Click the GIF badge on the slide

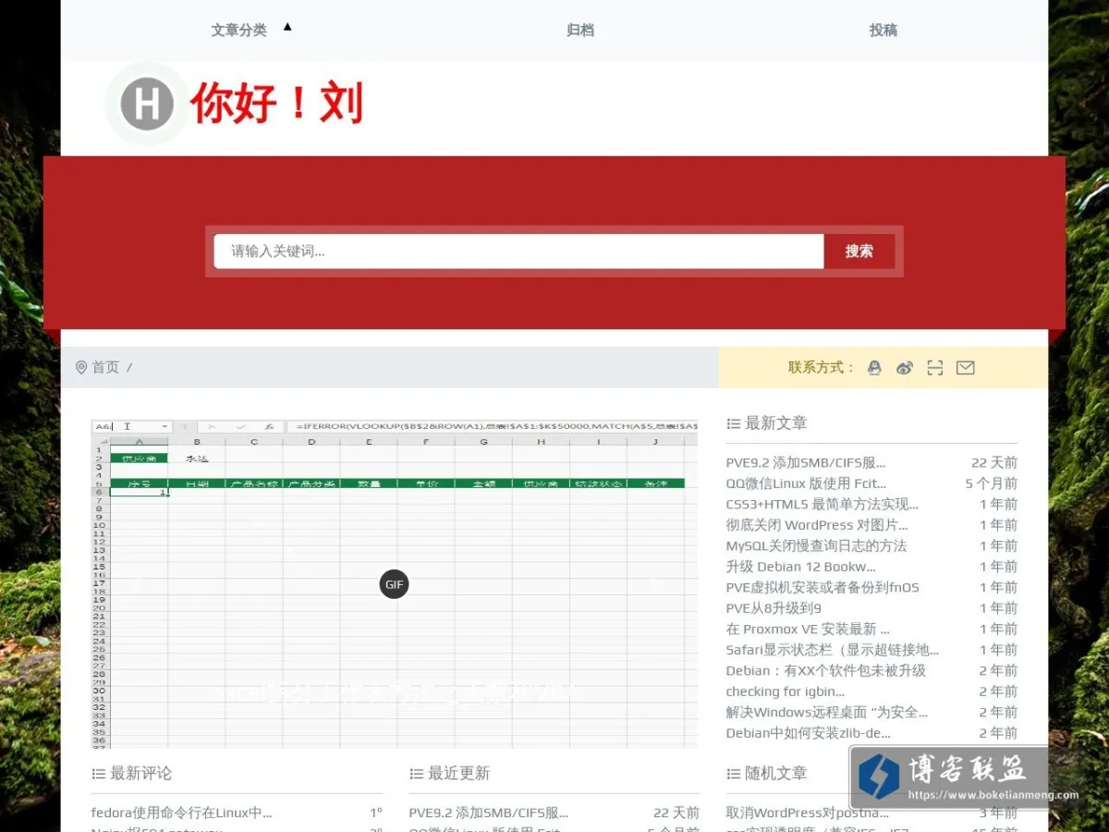[x=395, y=584]
